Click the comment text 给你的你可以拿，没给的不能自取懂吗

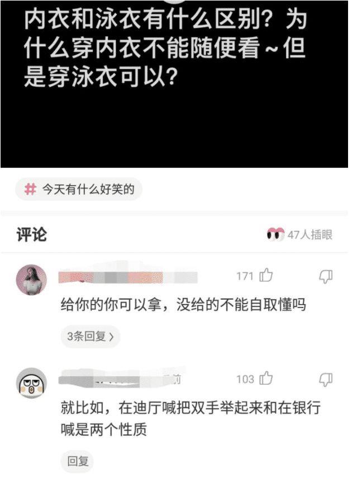(x=183, y=305)
